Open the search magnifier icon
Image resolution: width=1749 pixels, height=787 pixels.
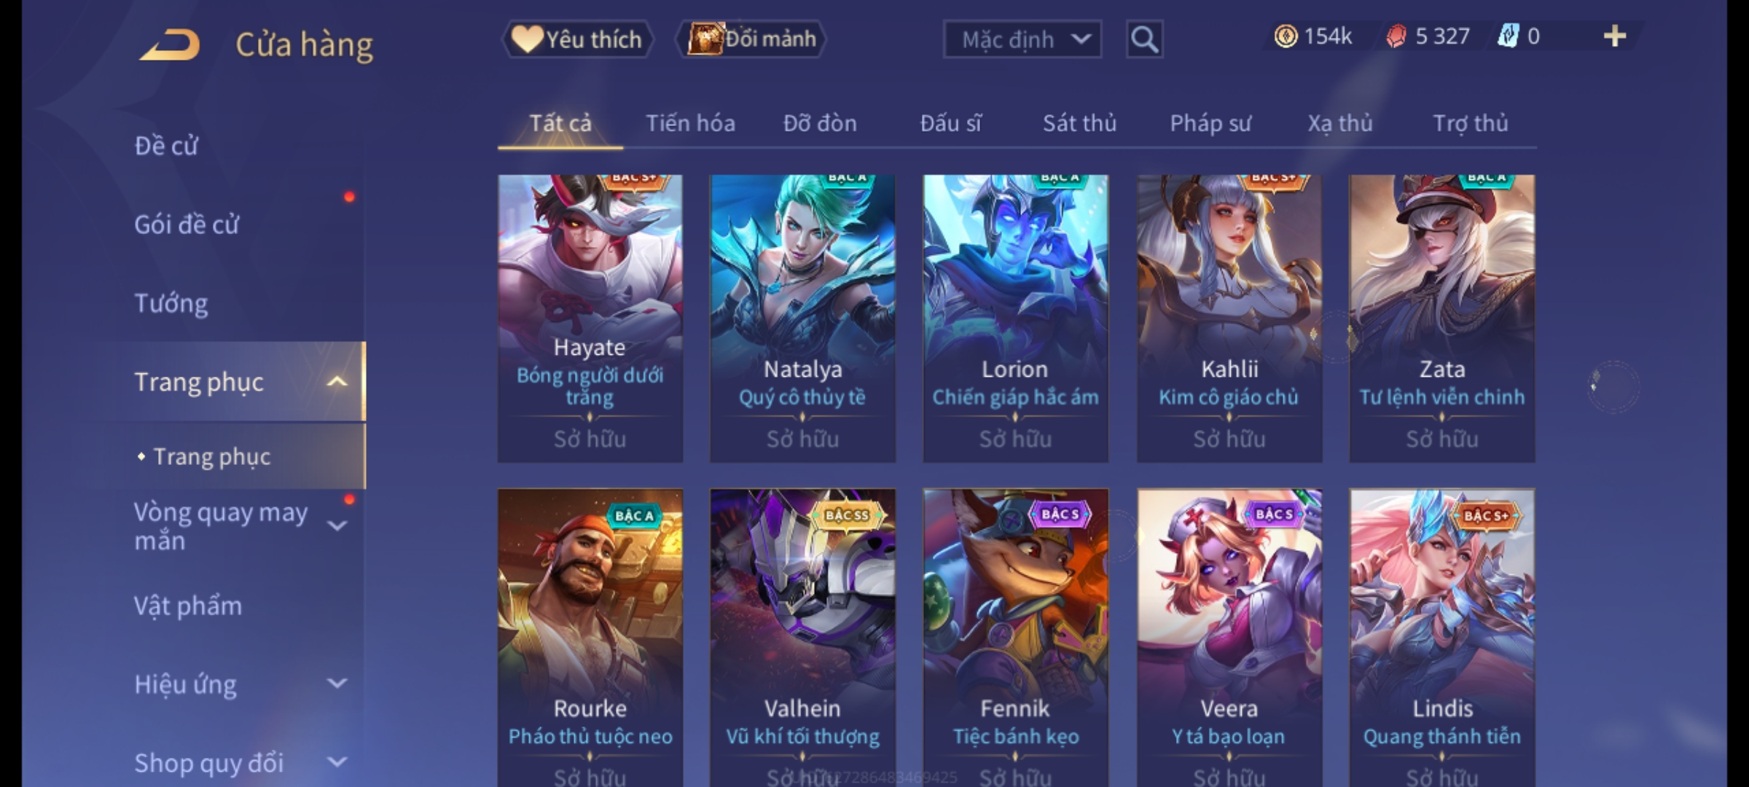click(1144, 39)
